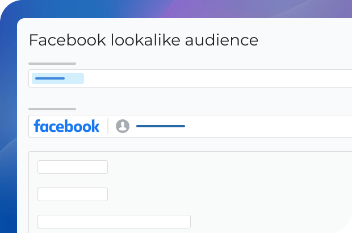Click the blue account name line beside avatar

pyautogui.click(x=161, y=126)
